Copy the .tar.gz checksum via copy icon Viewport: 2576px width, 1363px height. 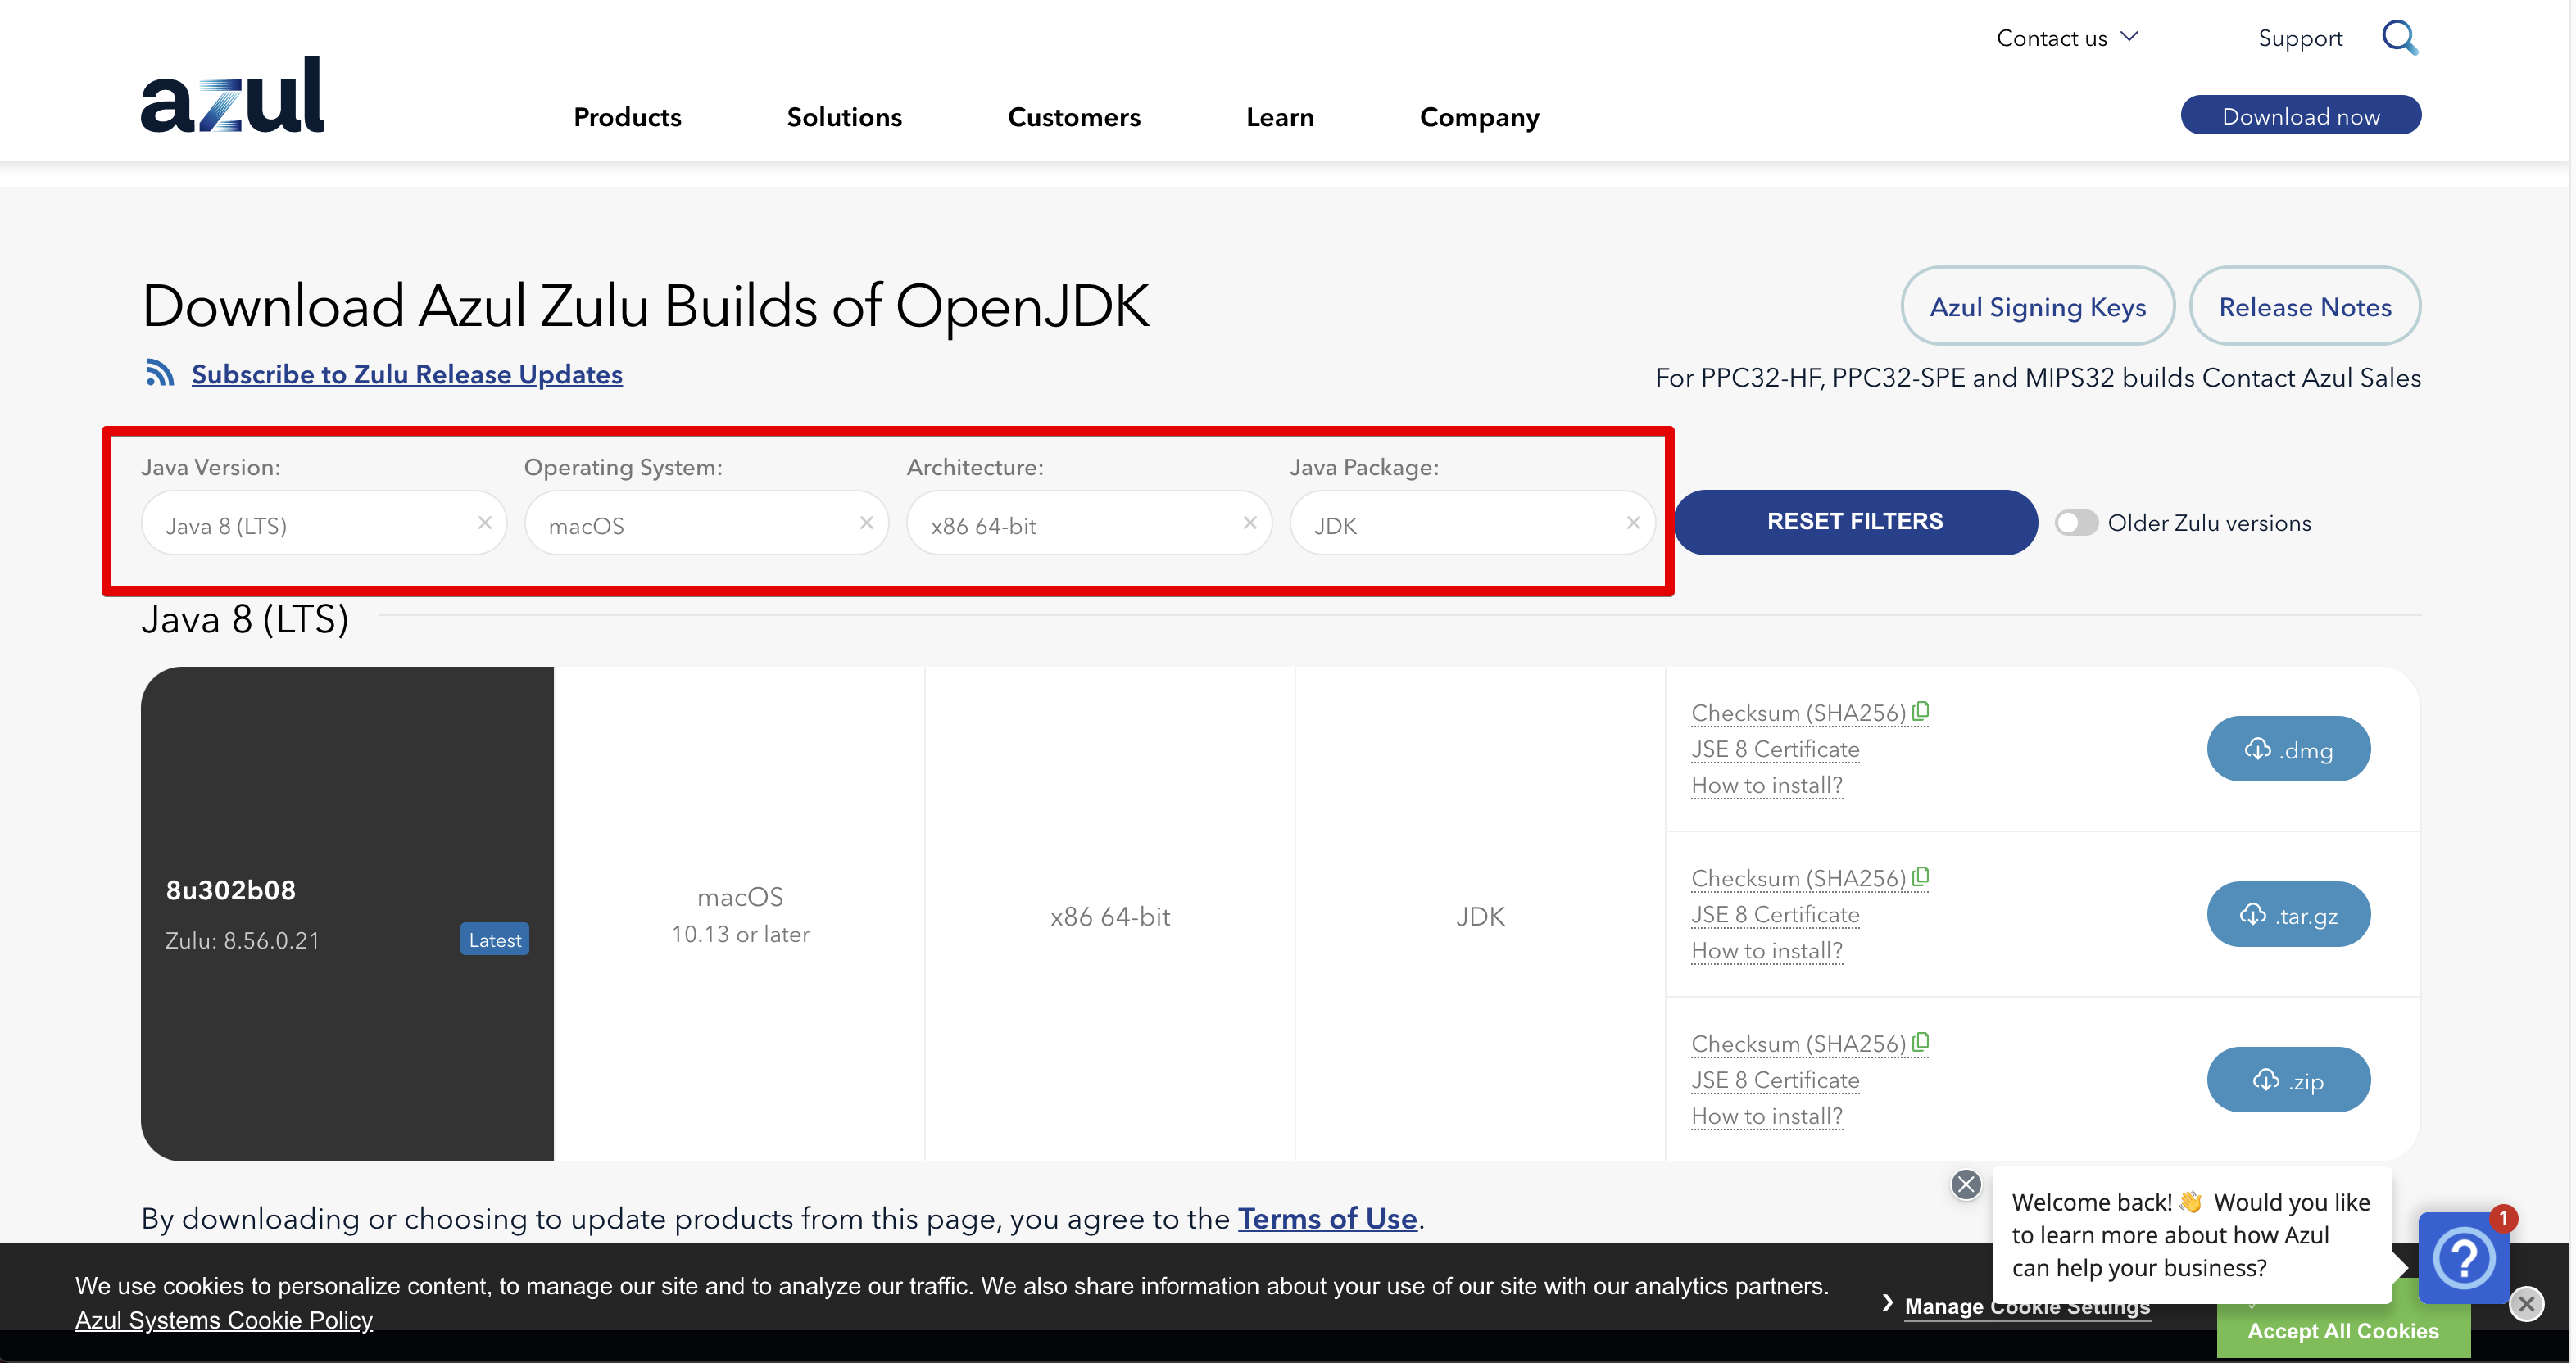[x=1920, y=877]
